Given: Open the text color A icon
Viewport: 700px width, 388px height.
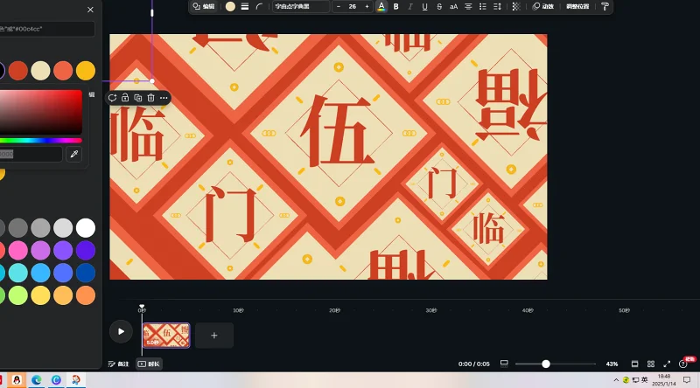Looking at the screenshot, I should 381,6.
